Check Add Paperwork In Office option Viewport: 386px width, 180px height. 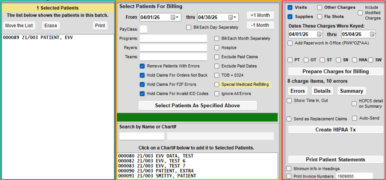tap(290, 43)
